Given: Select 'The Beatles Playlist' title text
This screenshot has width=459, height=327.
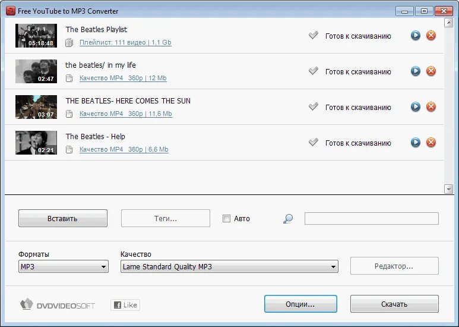Looking at the screenshot, I should pos(96,30).
